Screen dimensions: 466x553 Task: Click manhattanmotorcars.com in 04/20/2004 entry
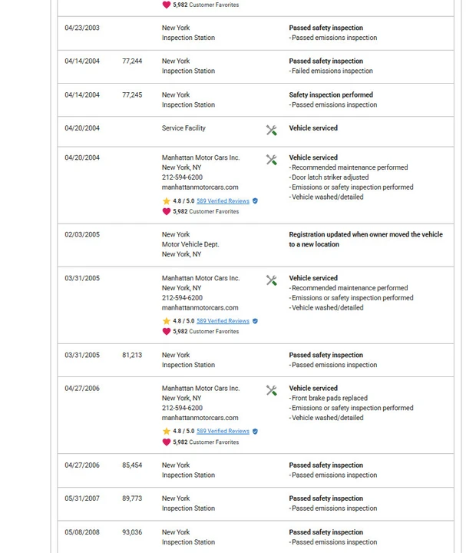(200, 187)
